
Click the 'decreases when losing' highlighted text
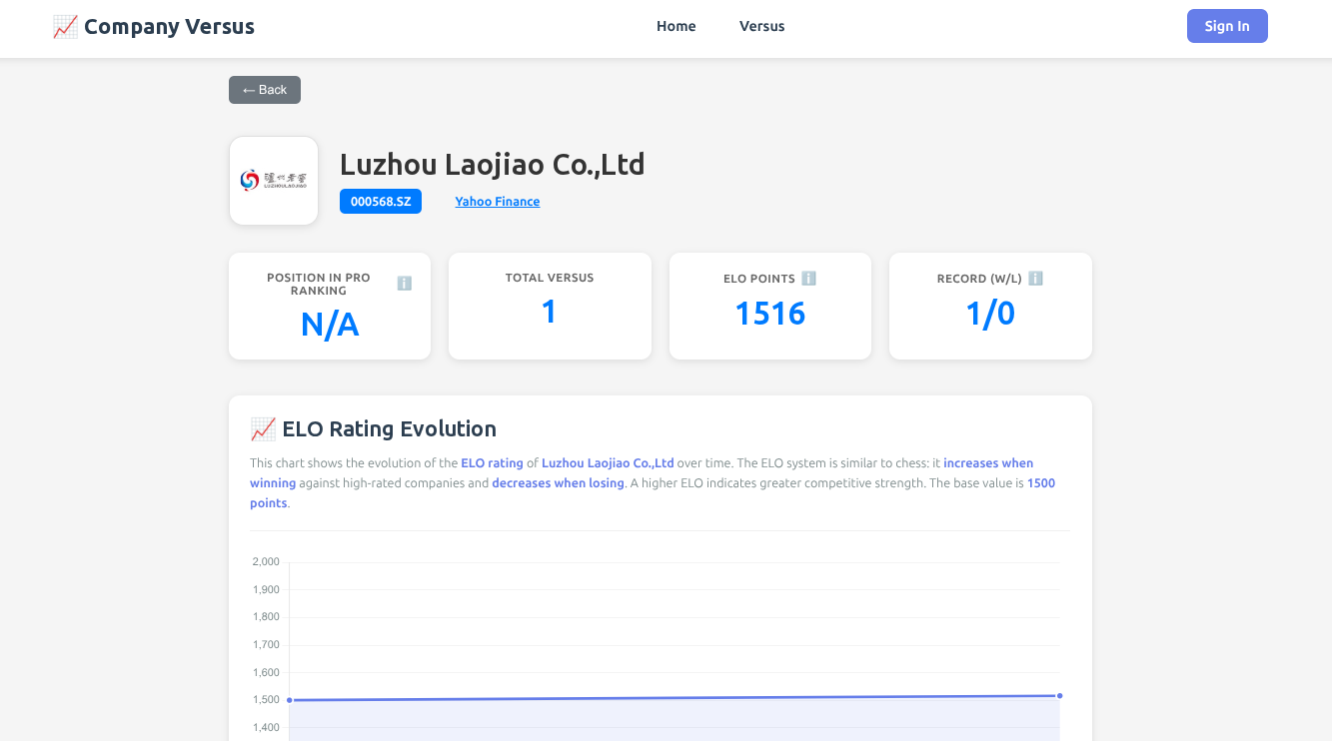point(558,483)
